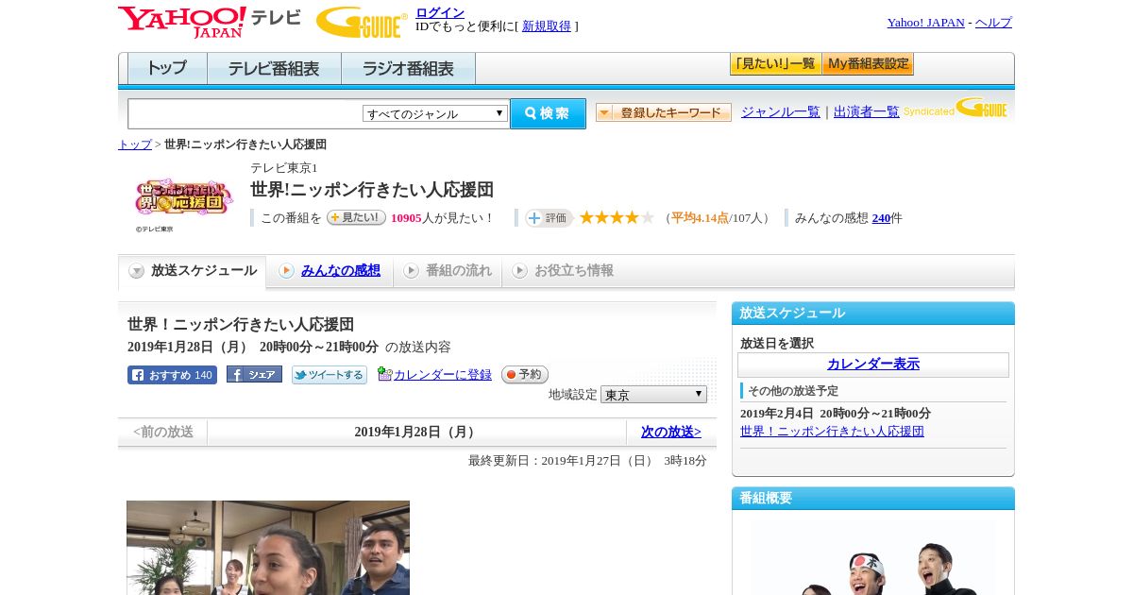Select the star rating display

point(617,217)
